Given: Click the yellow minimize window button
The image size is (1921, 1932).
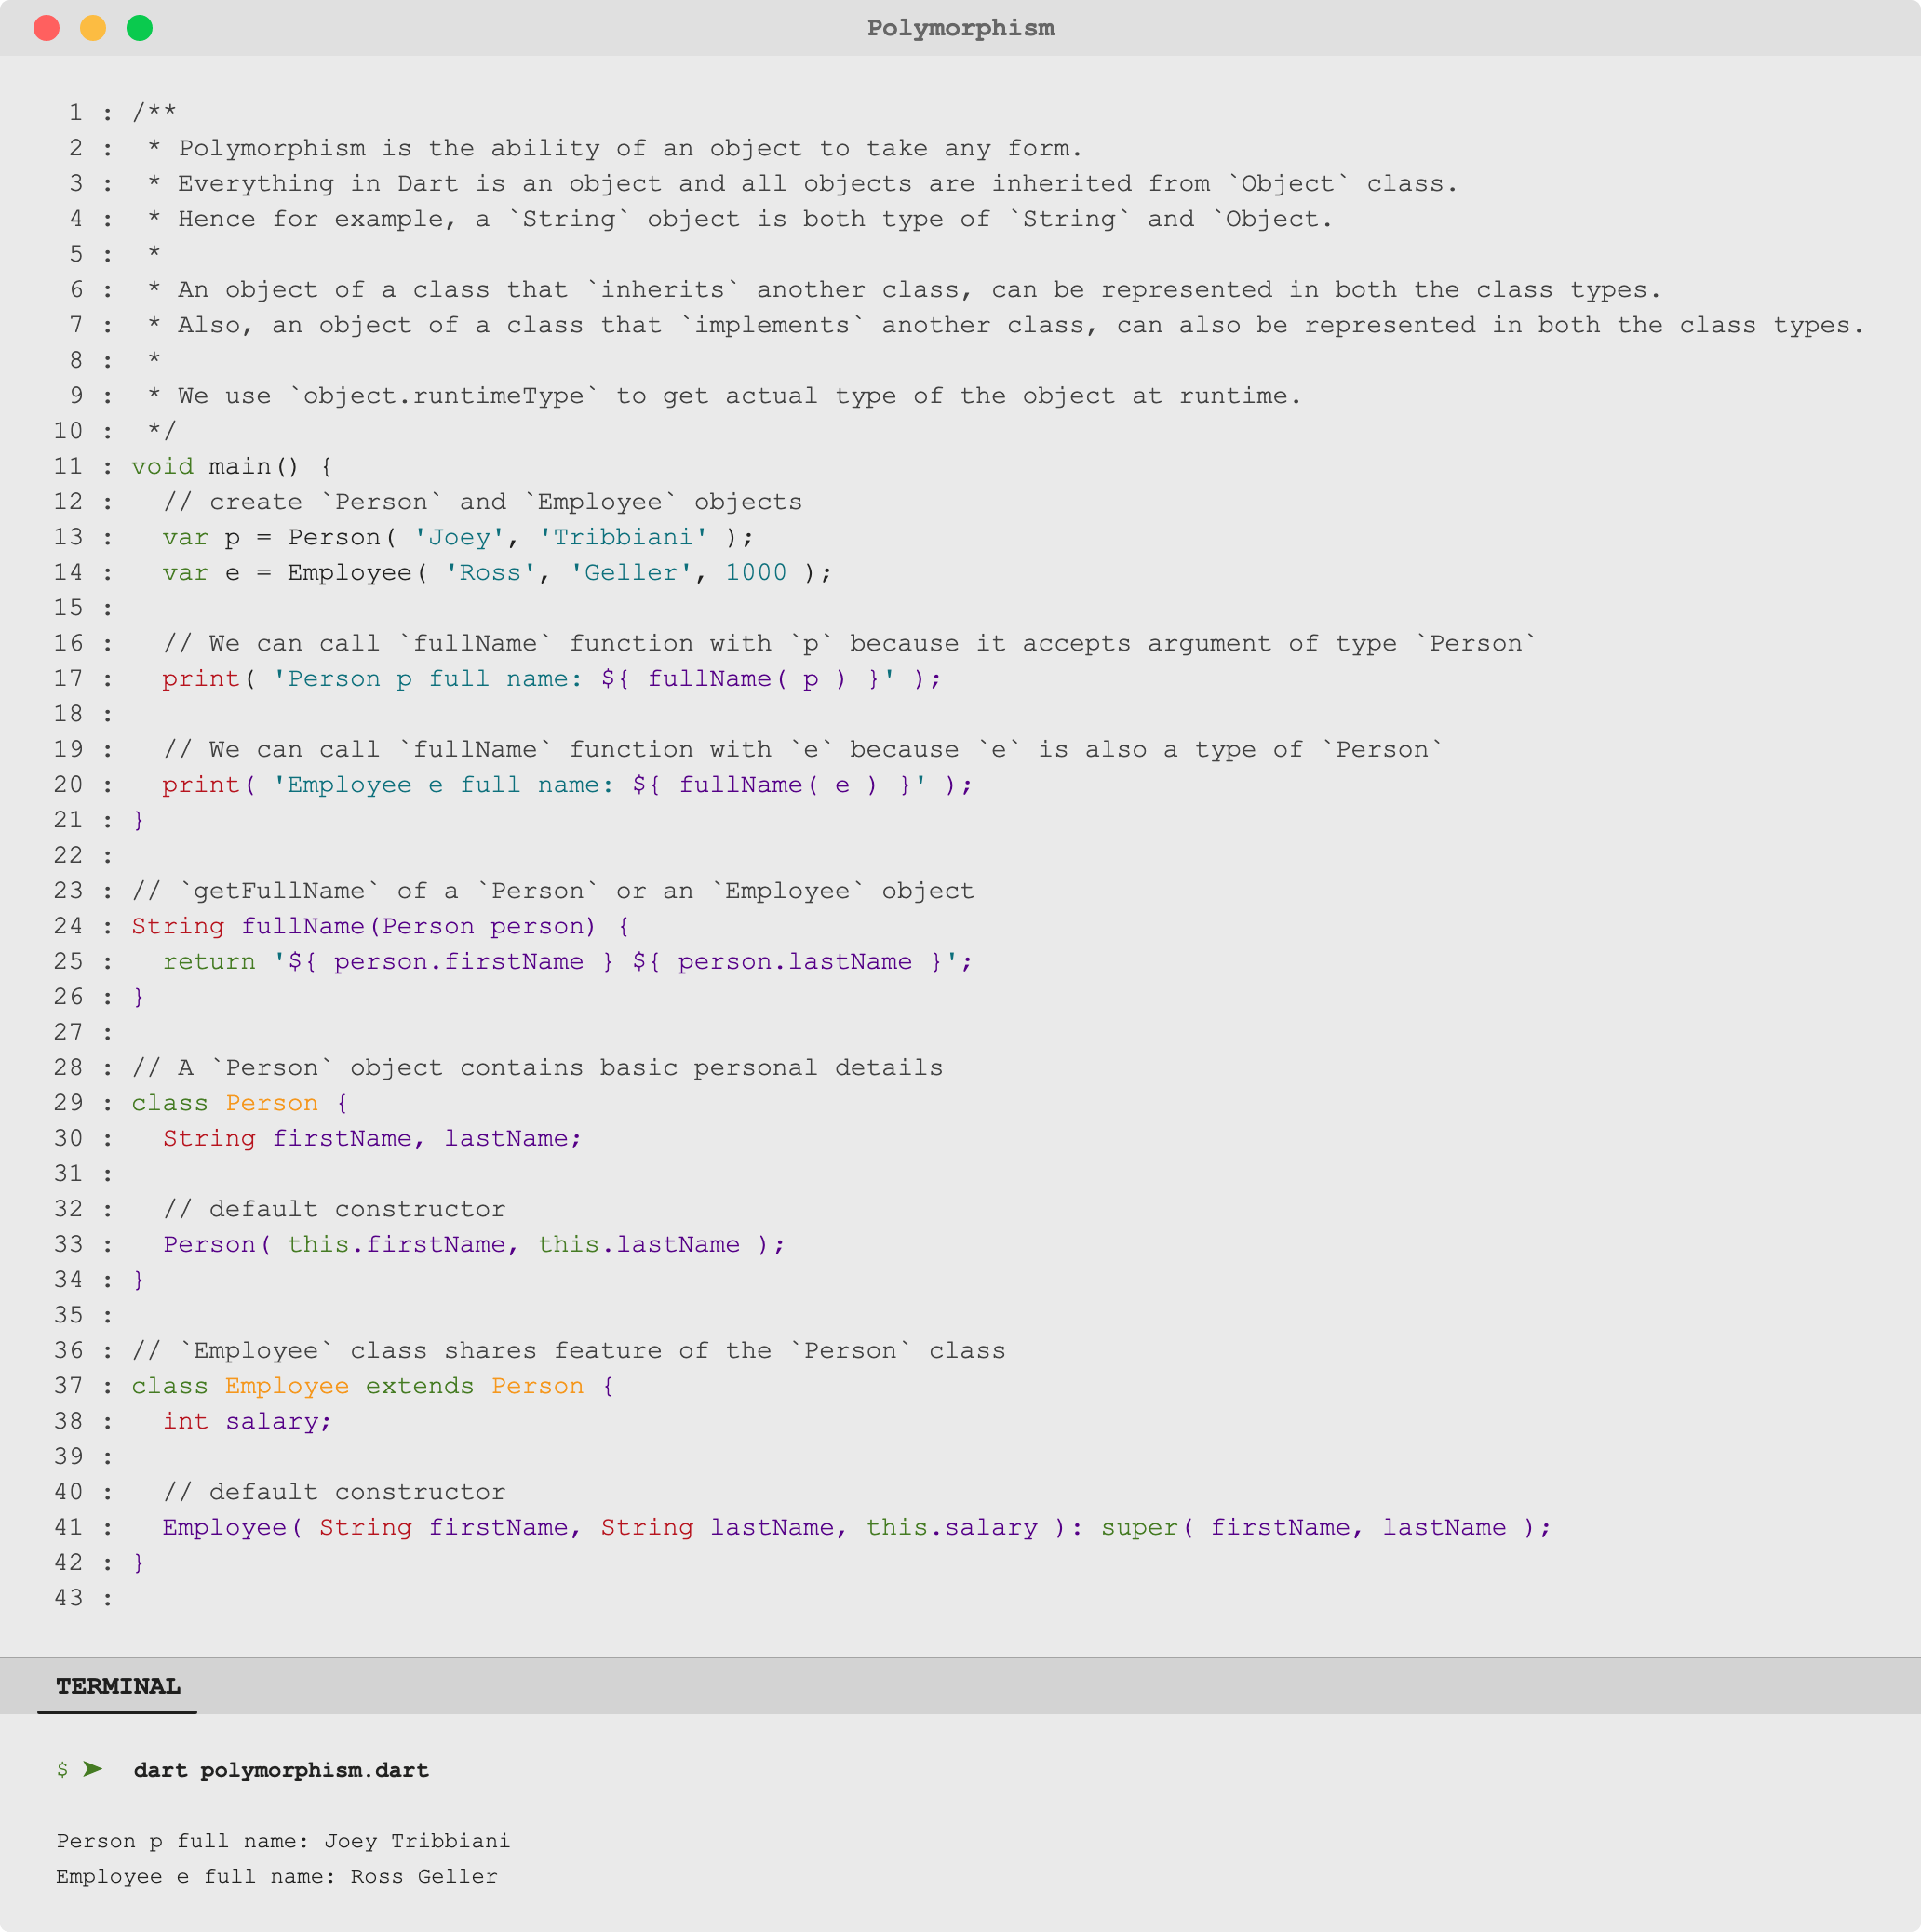Looking at the screenshot, I should pos(93,28).
